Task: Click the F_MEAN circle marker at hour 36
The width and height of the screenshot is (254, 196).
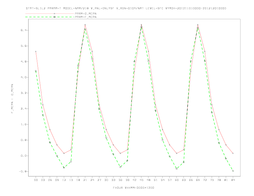Action: [120, 167]
